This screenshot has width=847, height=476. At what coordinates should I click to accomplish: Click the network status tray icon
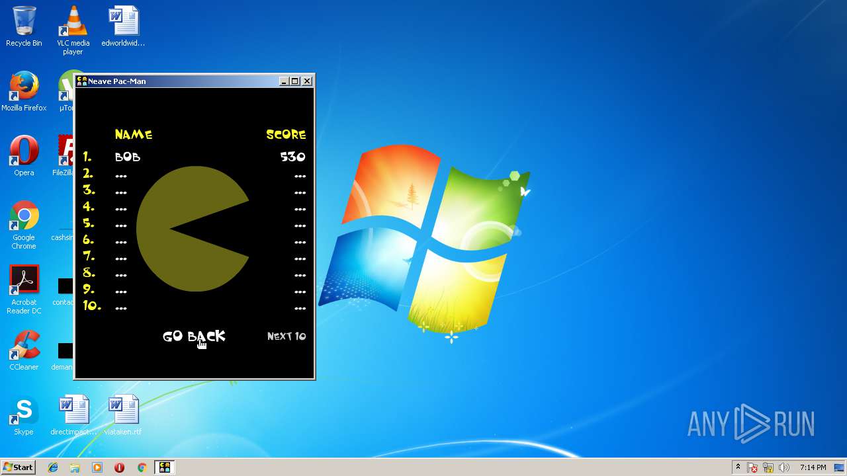click(x=768, y=467)
